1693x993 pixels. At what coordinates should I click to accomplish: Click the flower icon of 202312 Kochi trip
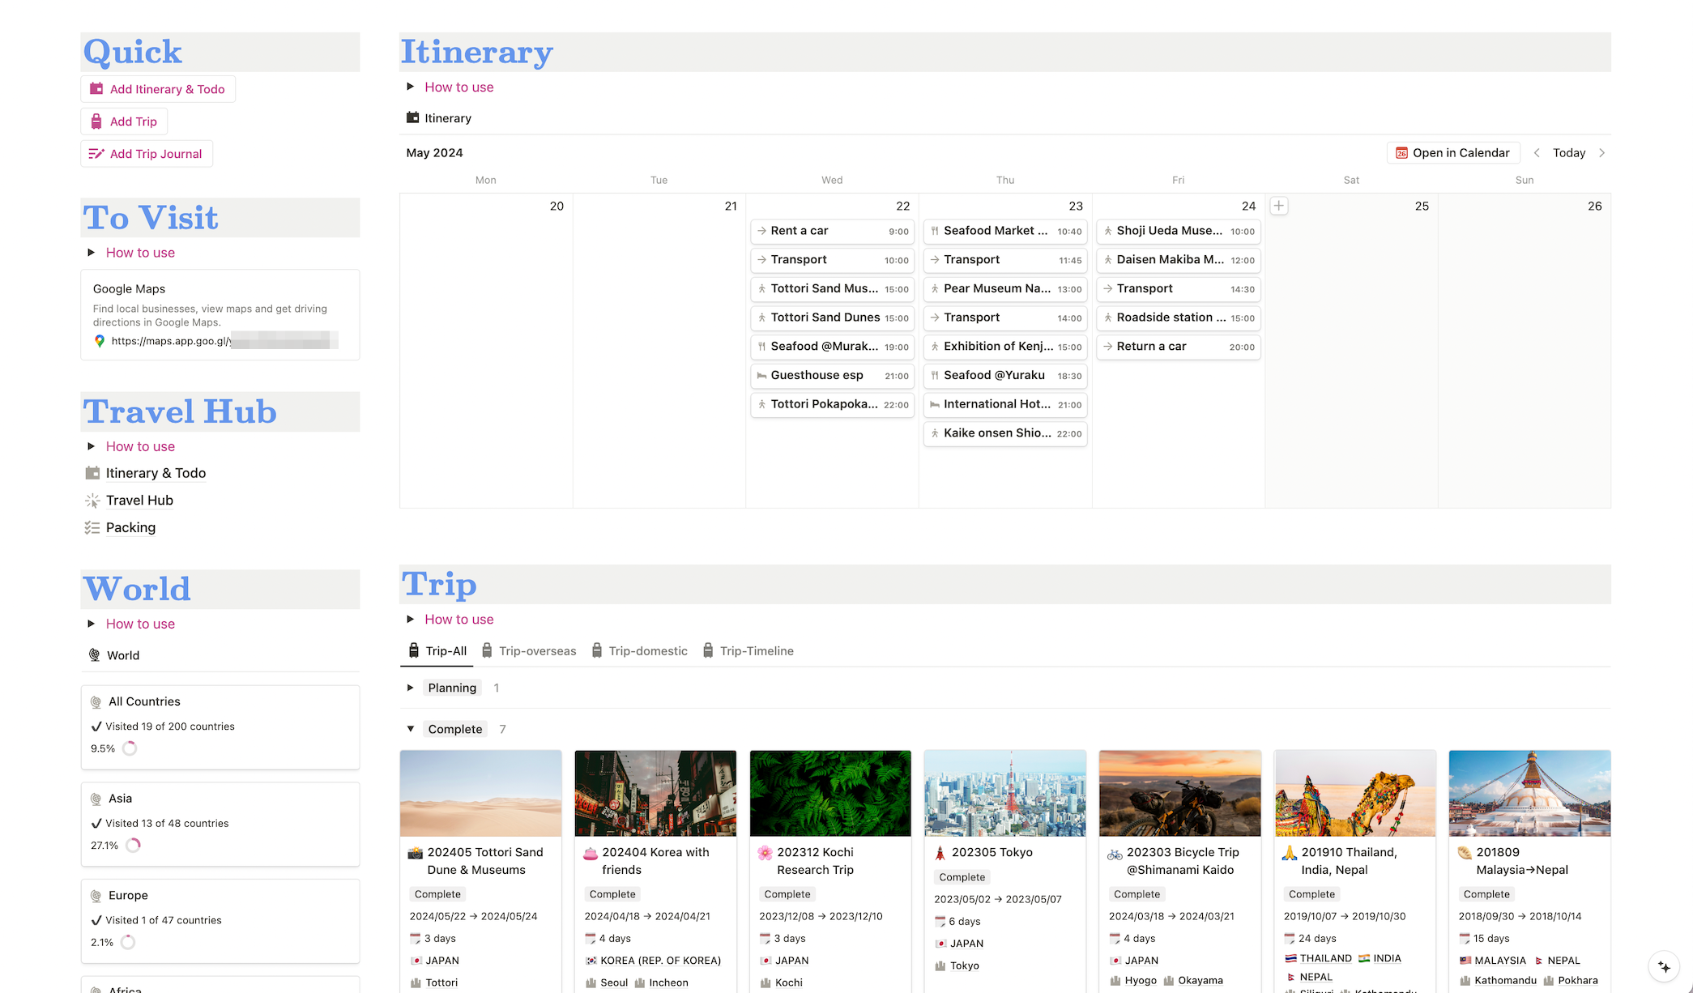tap(765, 853)
